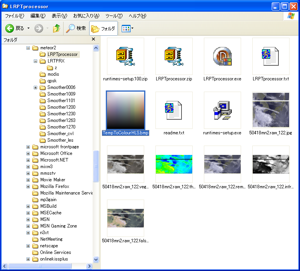Select LRPTprocessor.exe application icon
Viewport: 300px width, 271px height.
[222, 56]
